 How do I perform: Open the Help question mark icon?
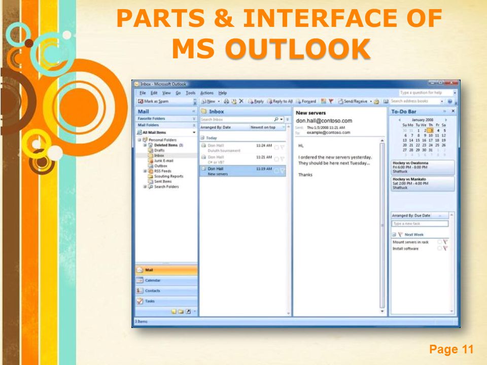coord(450,101)
